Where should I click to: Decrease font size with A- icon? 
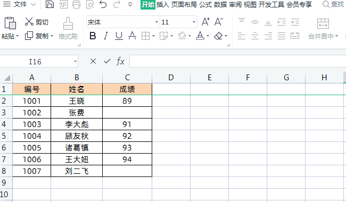pos(219,22)
